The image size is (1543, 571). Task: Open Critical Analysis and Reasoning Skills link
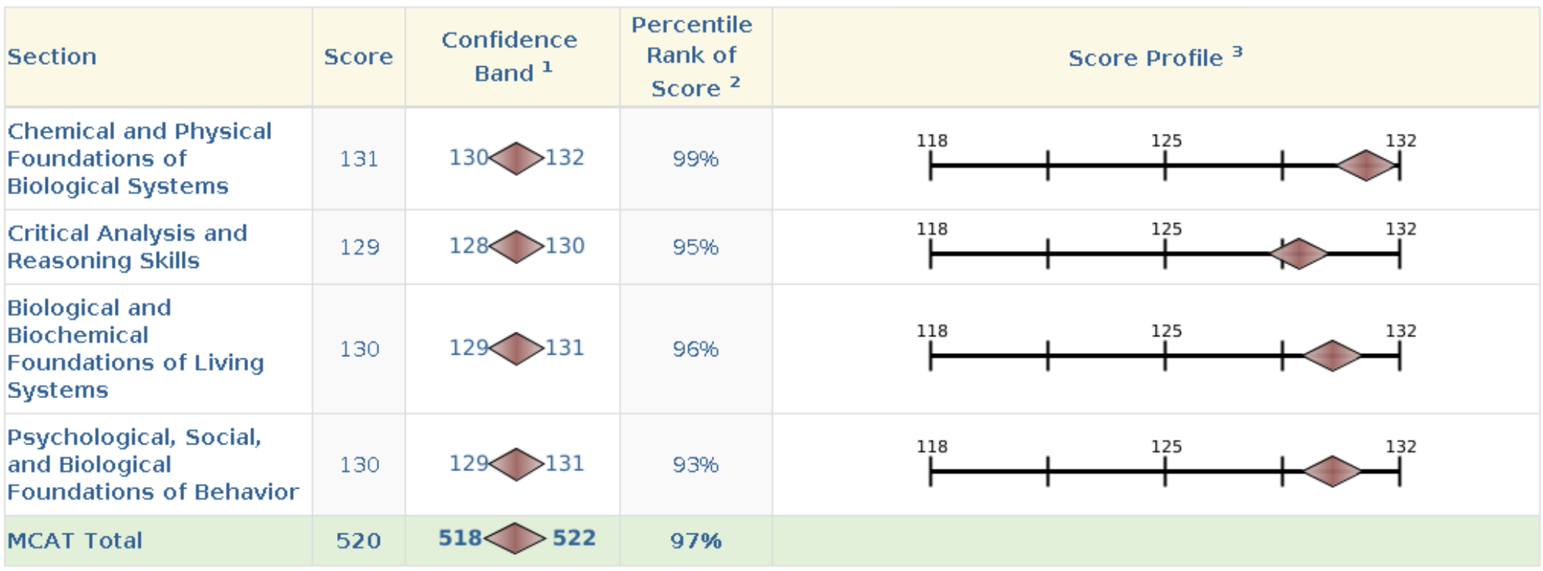click(x=127, y=247)
